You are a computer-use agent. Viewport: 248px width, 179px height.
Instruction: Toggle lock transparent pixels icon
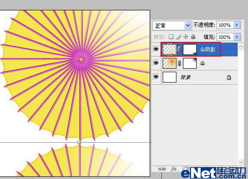[171, 37]
